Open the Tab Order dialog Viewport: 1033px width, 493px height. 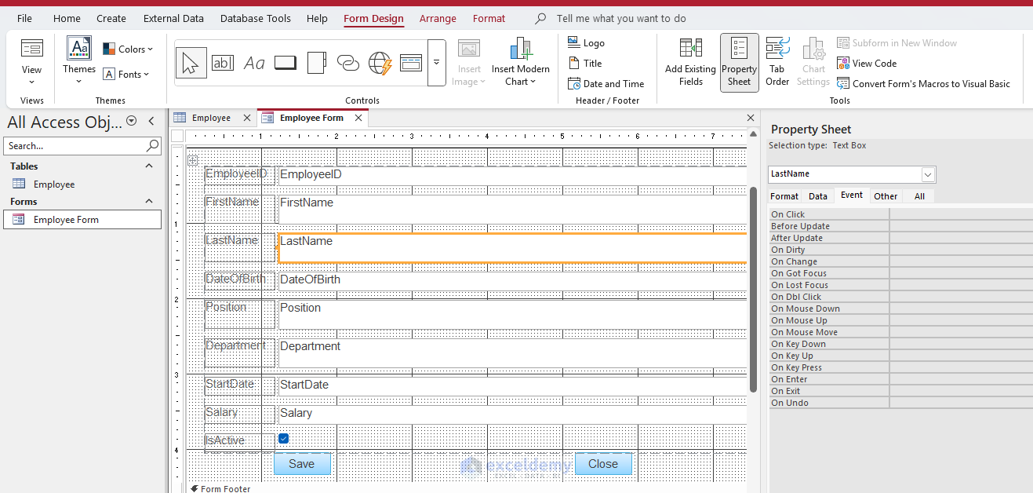tap(777, 61)
